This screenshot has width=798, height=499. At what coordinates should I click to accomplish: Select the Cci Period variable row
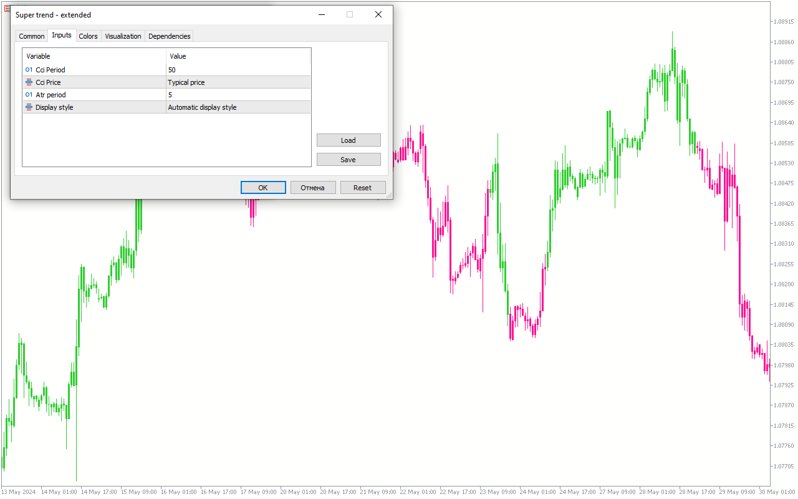(x=166, y=70)
